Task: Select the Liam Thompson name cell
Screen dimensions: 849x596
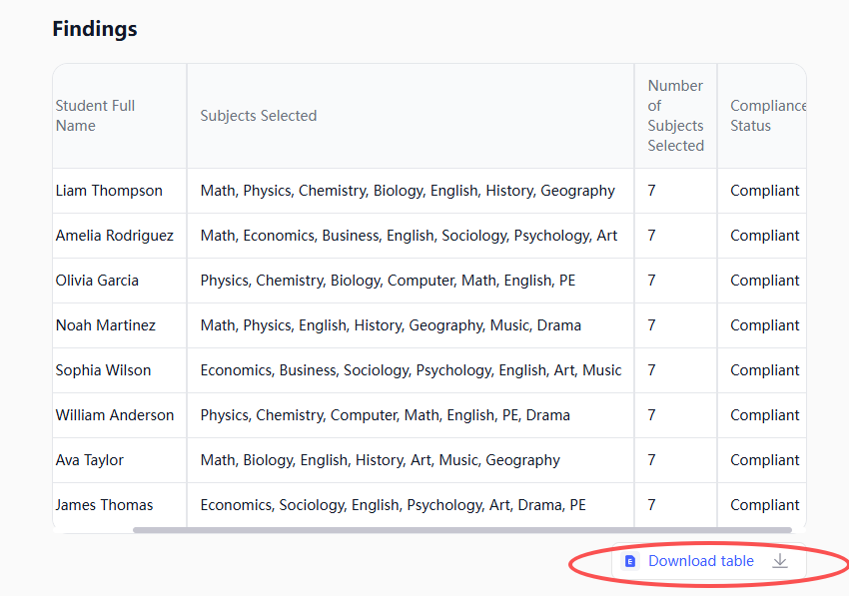Action: tap(109, 191)
